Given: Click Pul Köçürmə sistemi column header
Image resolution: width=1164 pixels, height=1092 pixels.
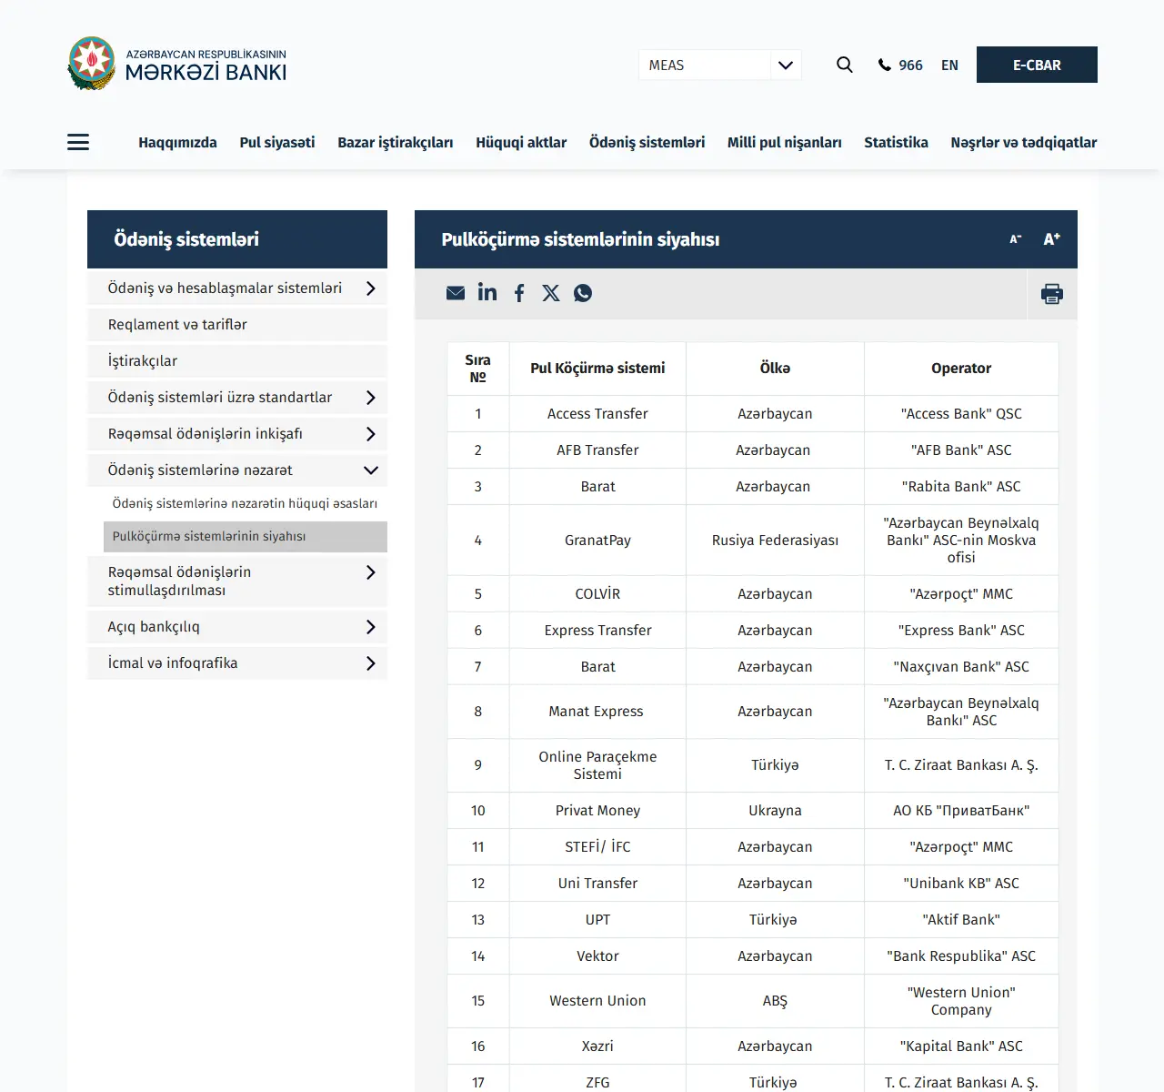Looking at the screenshot, I should 597,369.
